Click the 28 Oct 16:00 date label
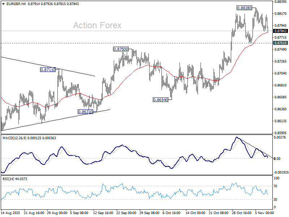 point(242,213)
